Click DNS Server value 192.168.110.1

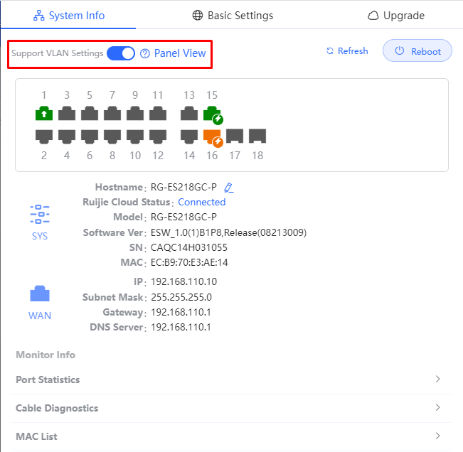[181, 327]
